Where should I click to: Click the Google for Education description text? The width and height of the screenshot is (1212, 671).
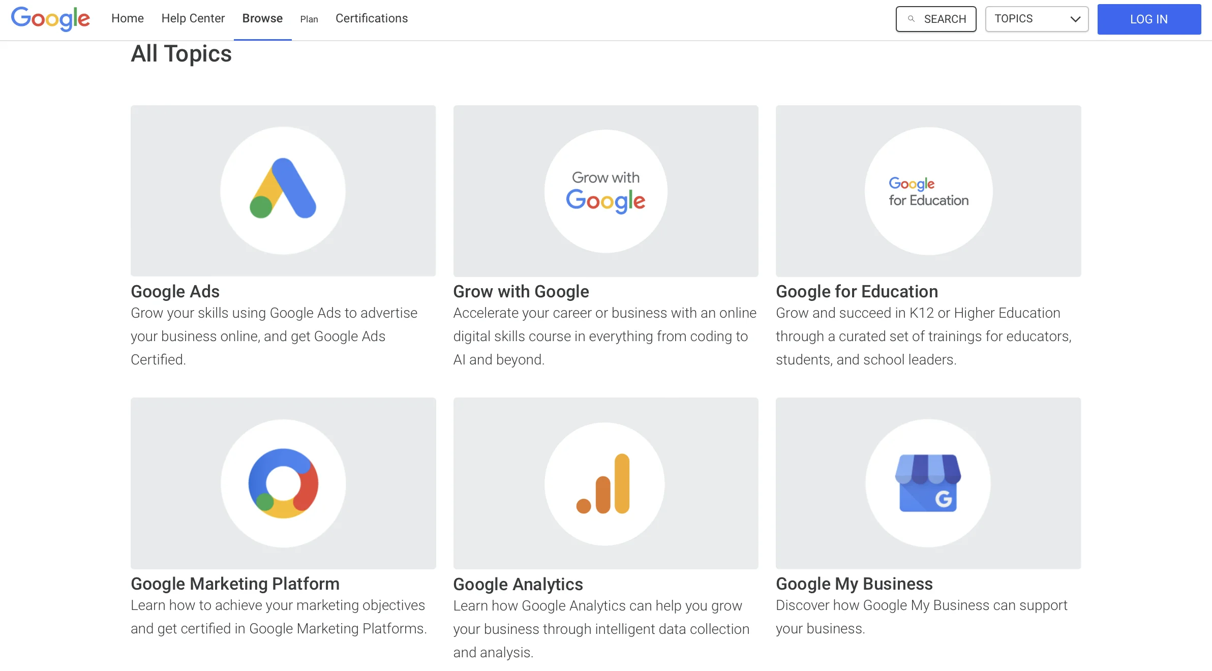click(x=924, y=336)
